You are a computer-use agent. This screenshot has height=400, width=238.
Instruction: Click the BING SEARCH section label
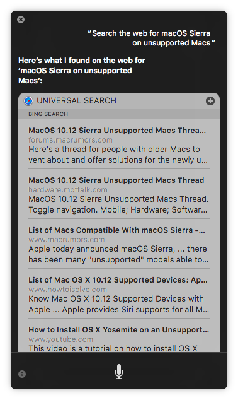tap(48, 114)
